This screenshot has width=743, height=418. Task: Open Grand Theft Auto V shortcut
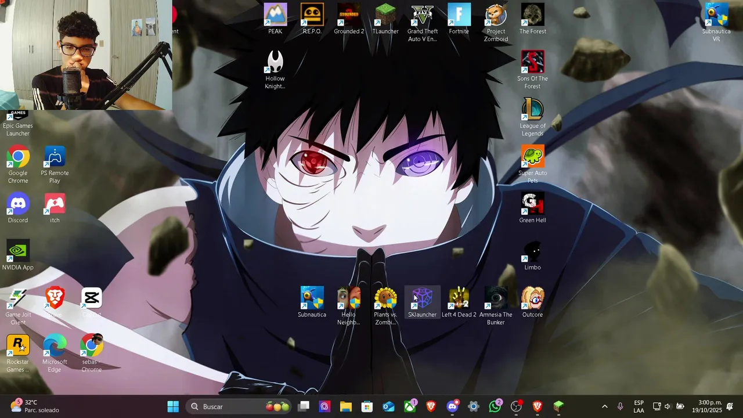coord(423,23)
